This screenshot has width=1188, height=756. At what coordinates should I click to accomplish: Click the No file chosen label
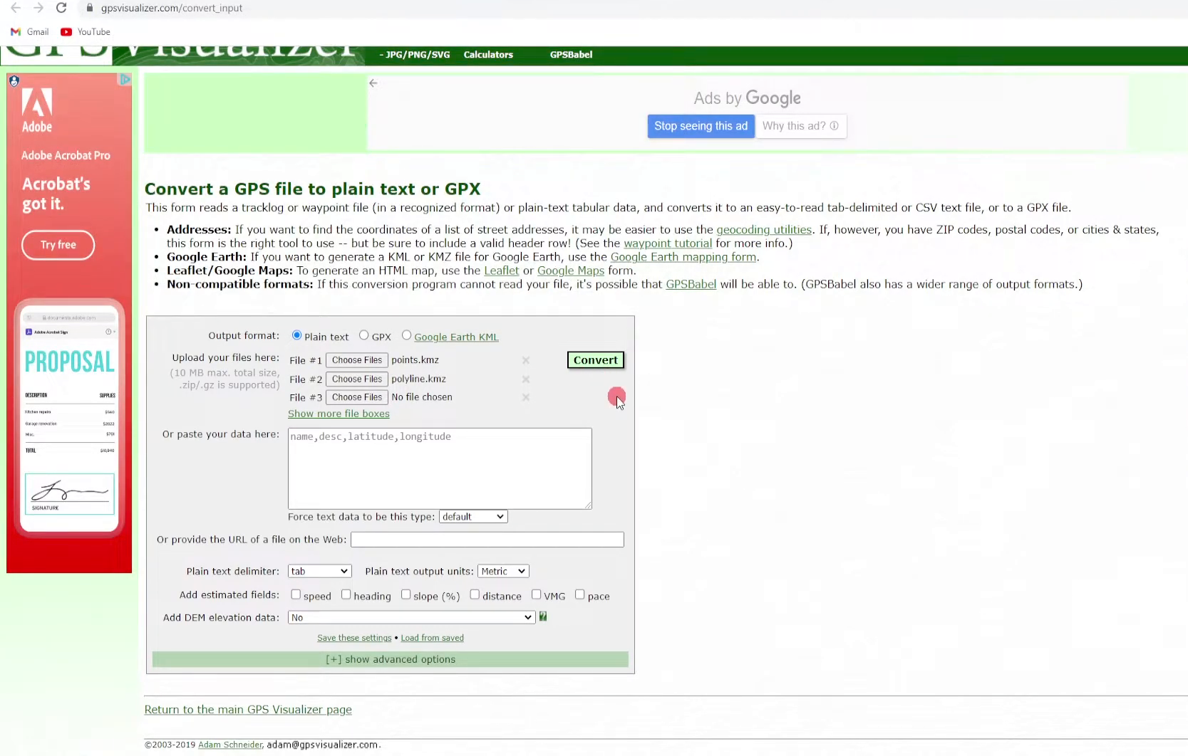pos(422,397)
